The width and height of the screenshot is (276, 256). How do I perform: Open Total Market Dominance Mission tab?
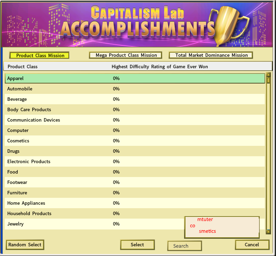[x=211, y=55]
